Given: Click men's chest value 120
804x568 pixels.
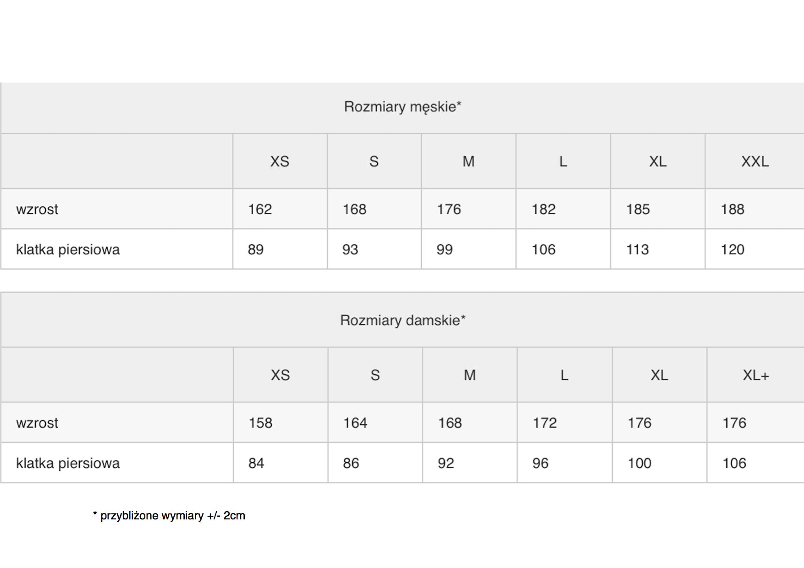Looking at the screenshot, I should 732,249.
